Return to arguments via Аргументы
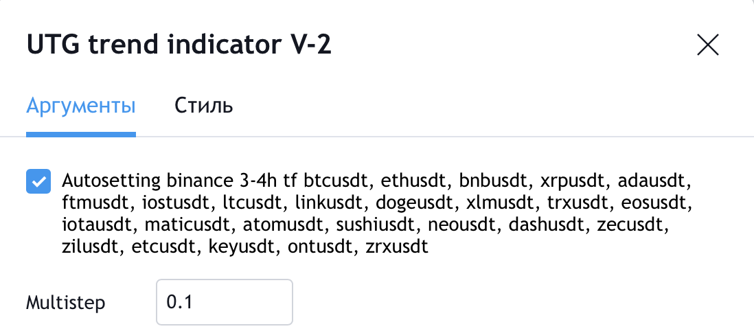Screen dimensions: 754x331 (x=81, y=105)
